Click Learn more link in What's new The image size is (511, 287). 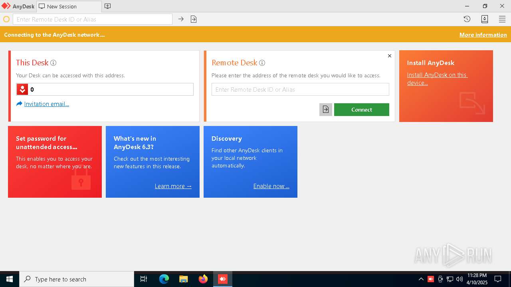pos(173,186)
